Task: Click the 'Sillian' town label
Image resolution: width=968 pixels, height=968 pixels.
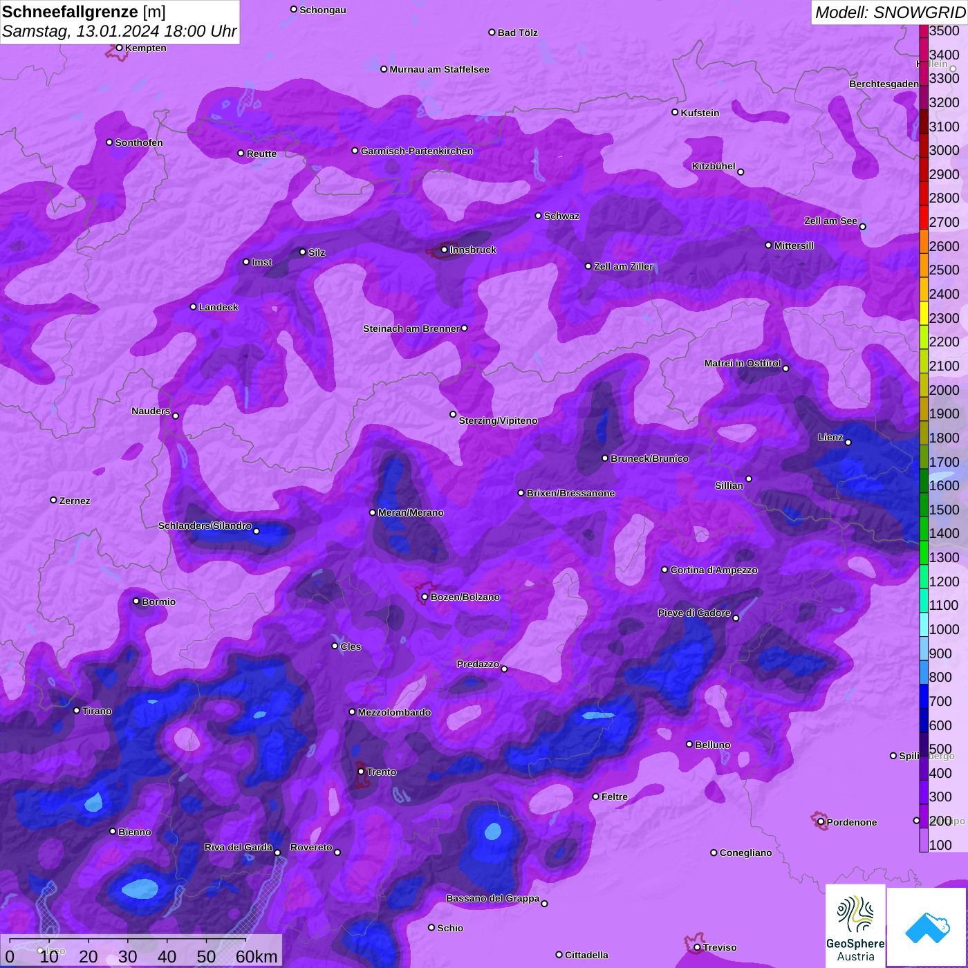Action: [x=729, y=485]
